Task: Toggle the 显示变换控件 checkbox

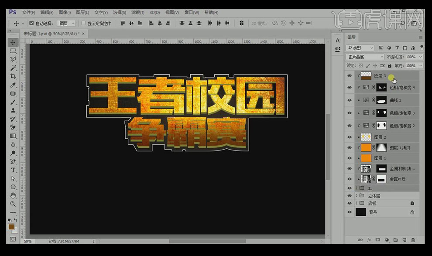Action: point(83,24)
